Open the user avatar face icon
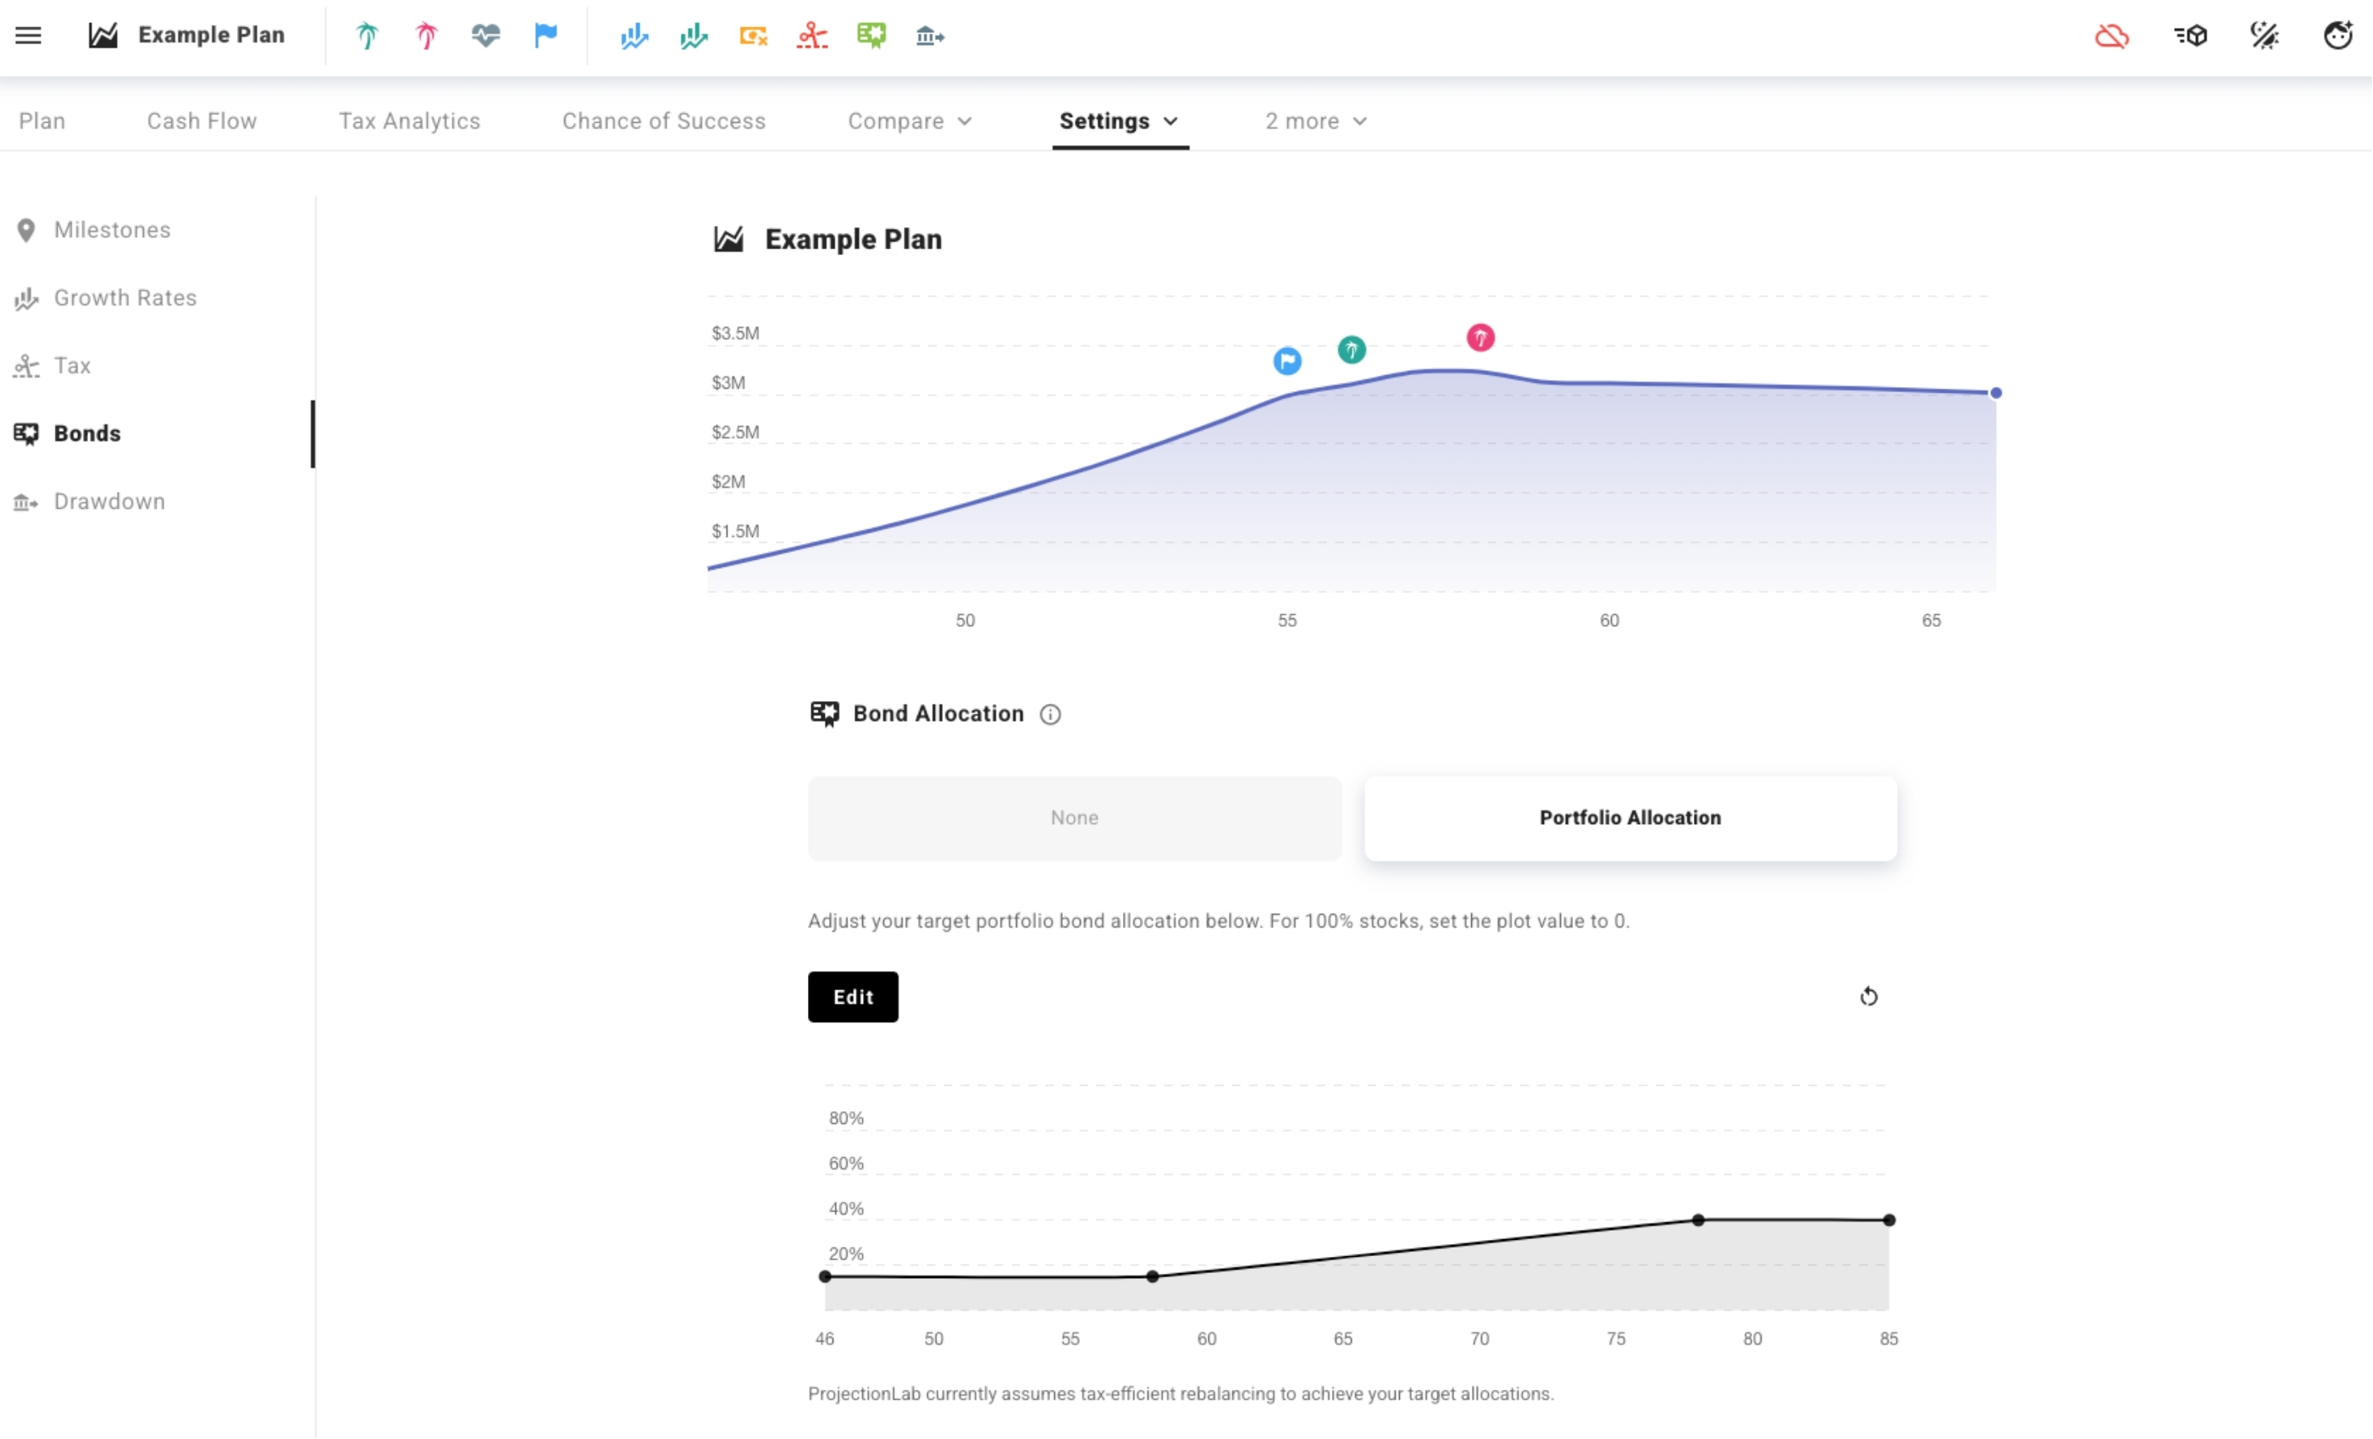 [x=2338, y=36]
